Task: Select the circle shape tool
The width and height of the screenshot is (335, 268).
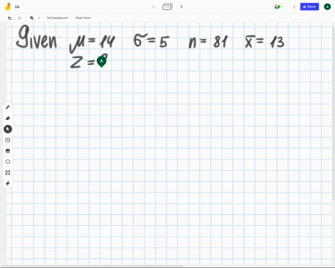Action: [x=8, y=161]
